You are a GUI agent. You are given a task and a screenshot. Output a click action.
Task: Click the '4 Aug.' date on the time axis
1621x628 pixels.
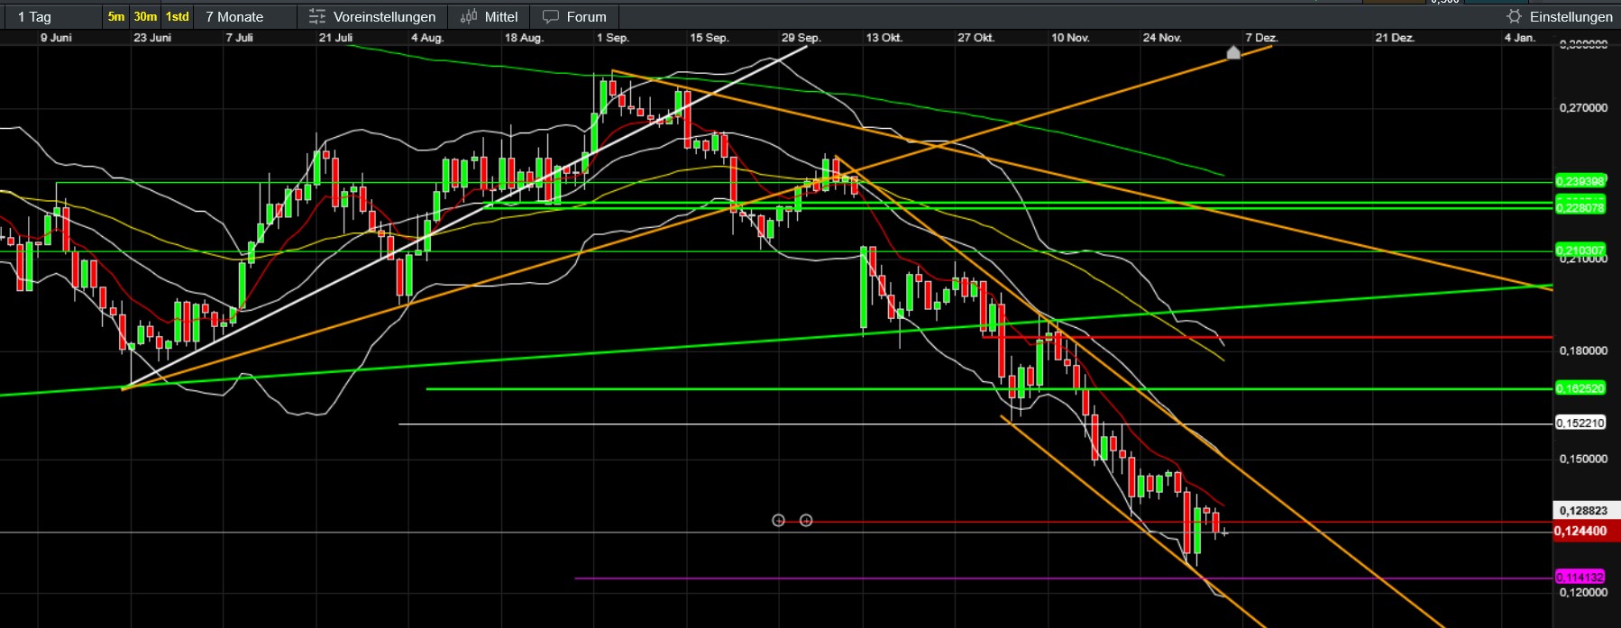(x=427, y=38)
